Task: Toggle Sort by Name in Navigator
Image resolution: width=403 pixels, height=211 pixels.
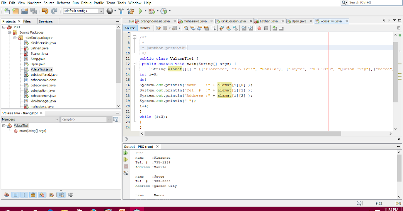Action: 61,195
